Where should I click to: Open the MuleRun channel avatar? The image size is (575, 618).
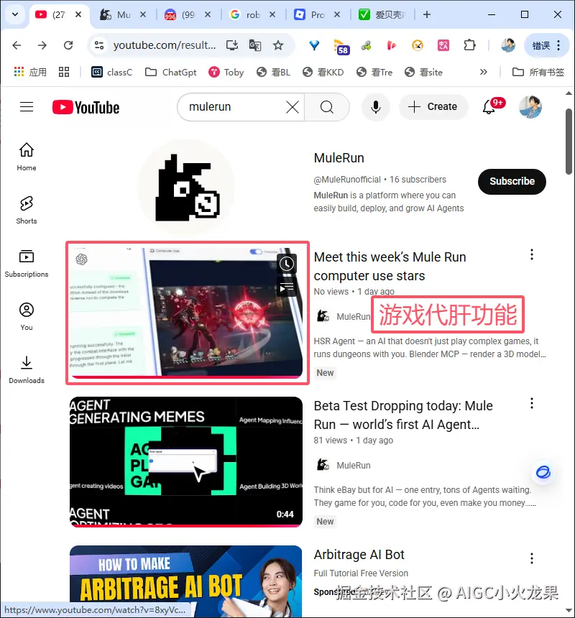(186, 187)
